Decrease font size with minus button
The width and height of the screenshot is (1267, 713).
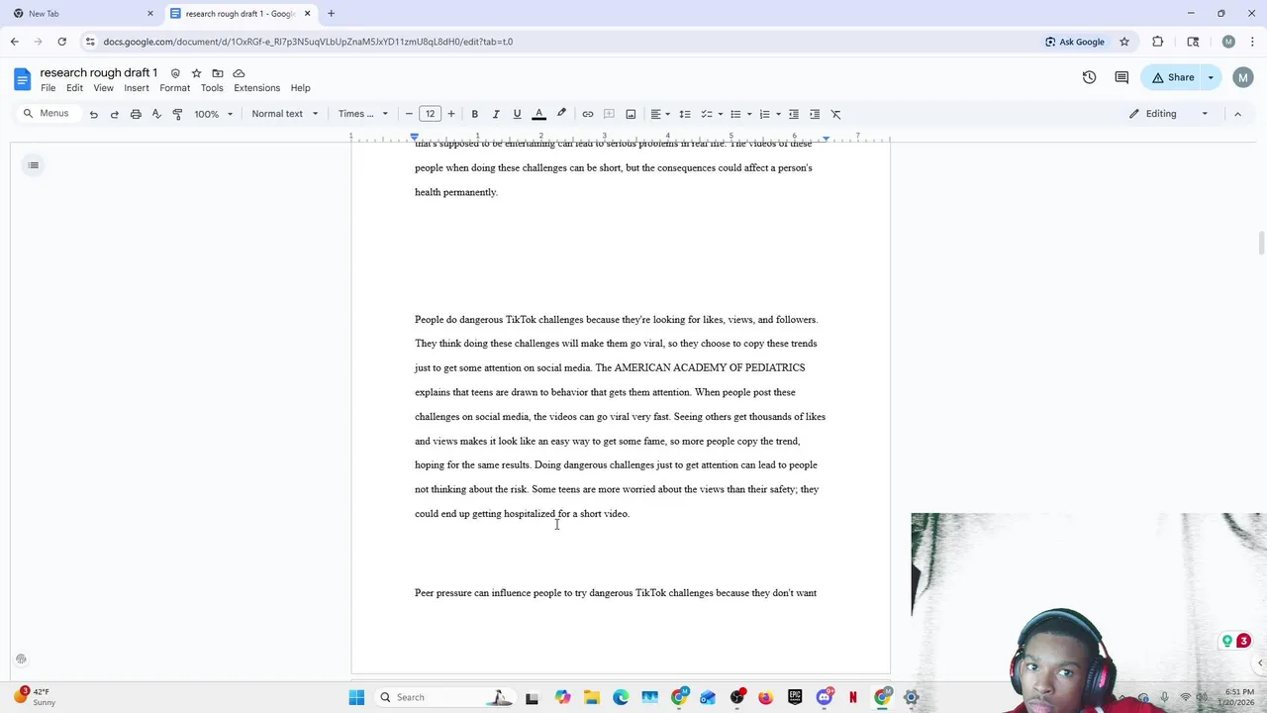point(409,114)
